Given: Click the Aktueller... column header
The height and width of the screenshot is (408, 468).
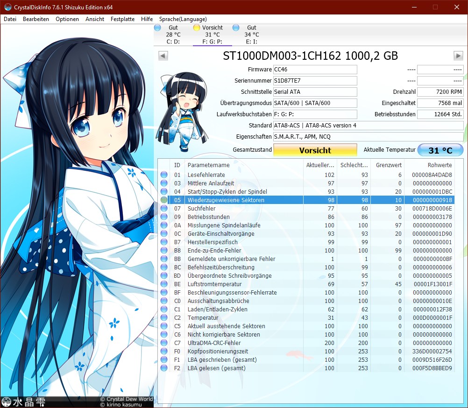Looking at the screenshot, I should click(320, 165).
